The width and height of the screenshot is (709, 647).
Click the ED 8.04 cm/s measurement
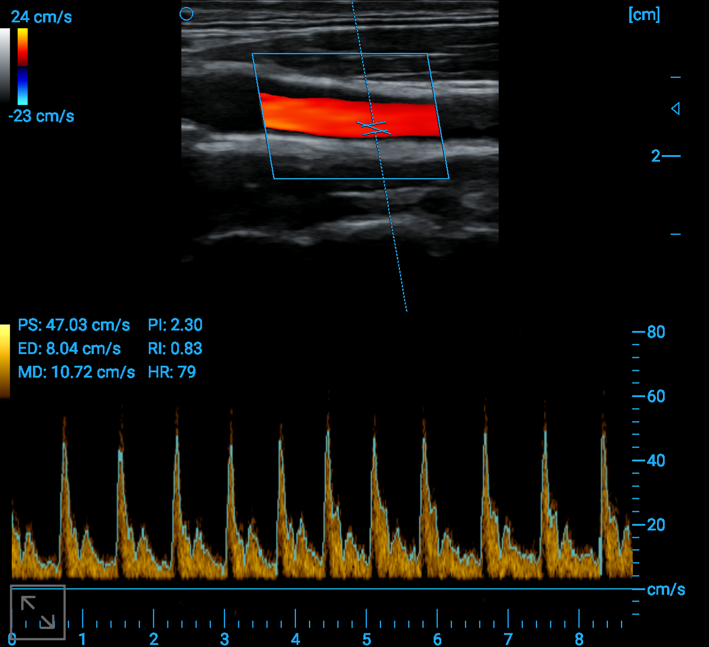tap(69, 349)
